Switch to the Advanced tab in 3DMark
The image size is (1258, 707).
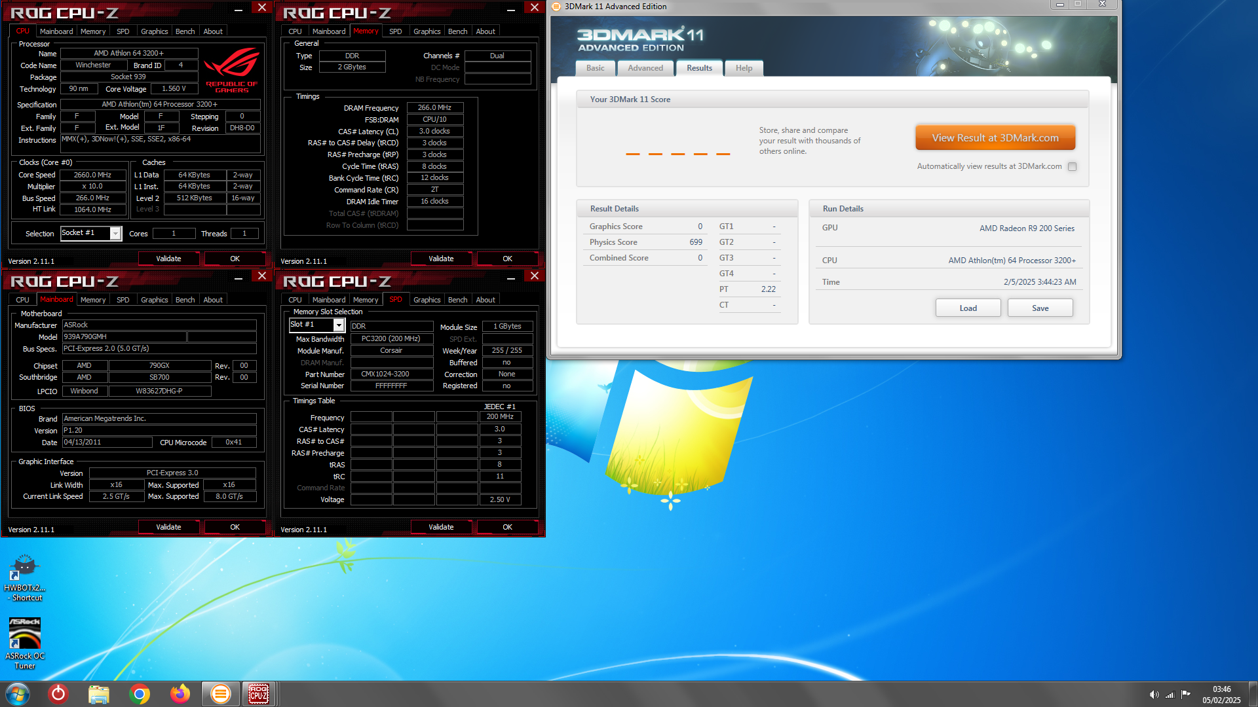(645, 68)
